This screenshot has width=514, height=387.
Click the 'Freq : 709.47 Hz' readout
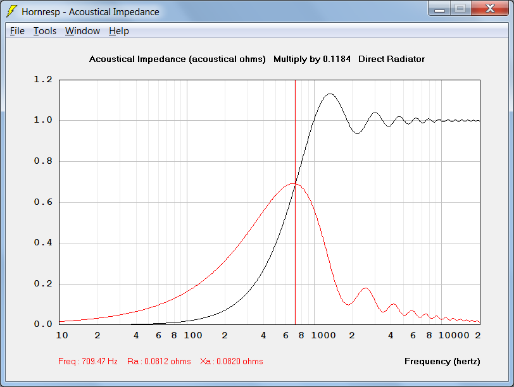pyautogui.click(x=88, y=361)
